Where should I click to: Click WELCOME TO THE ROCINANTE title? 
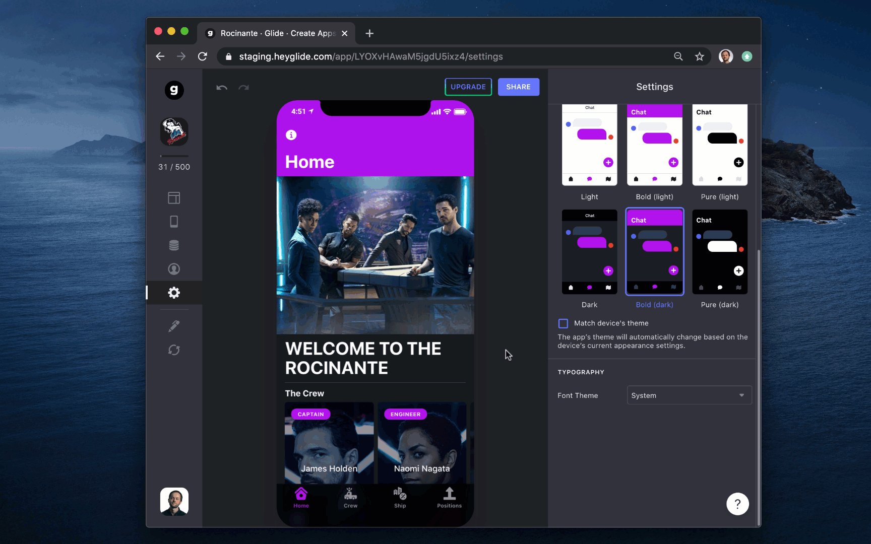(363, 358)
